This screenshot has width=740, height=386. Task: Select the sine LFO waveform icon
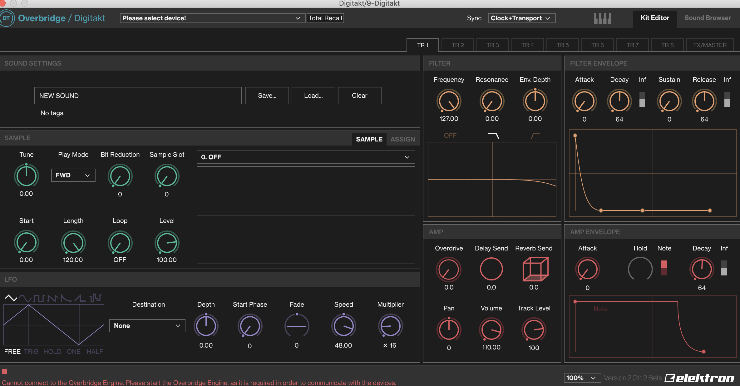click(x=25, y=298)
